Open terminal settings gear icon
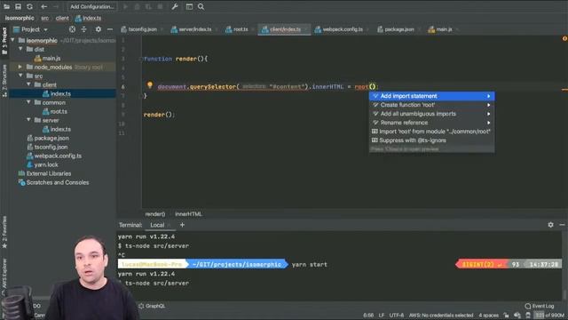This screenshot has height=320, width=568. coord(550,225)
